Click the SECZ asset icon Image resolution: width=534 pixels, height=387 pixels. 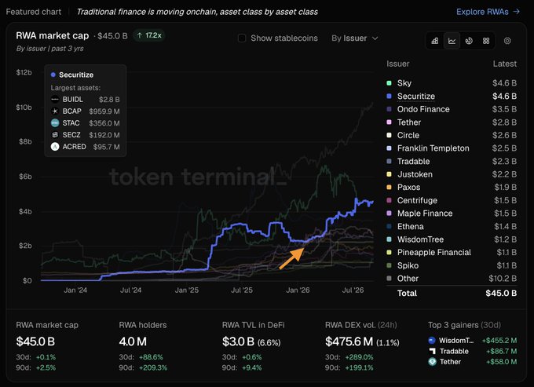click(x=55, y=135)
